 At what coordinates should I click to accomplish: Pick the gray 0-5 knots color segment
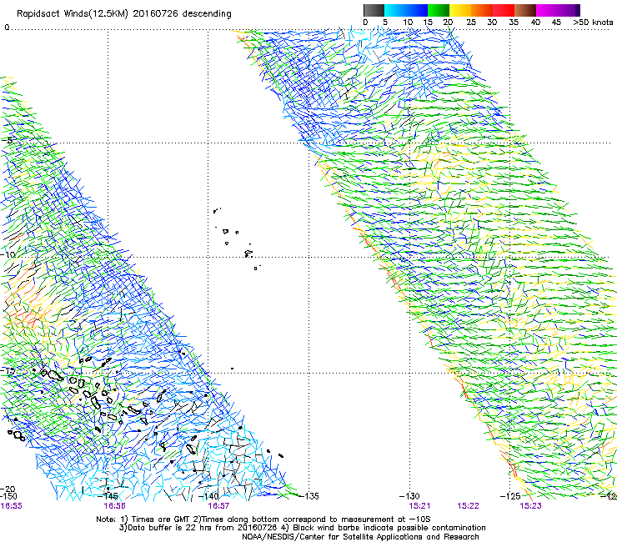374,10
